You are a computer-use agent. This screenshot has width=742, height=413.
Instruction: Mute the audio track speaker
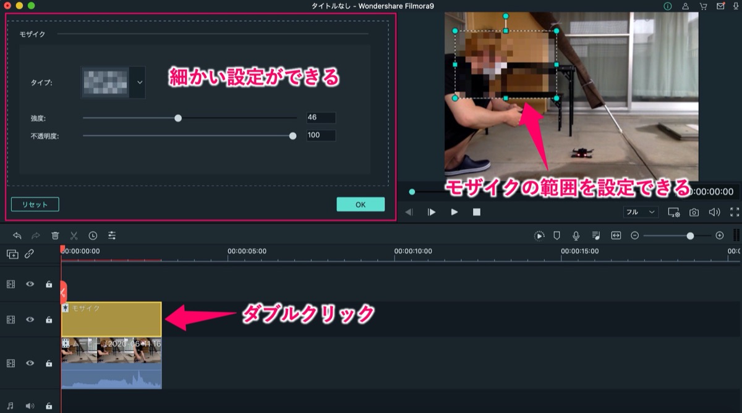[x=30, y=406]
